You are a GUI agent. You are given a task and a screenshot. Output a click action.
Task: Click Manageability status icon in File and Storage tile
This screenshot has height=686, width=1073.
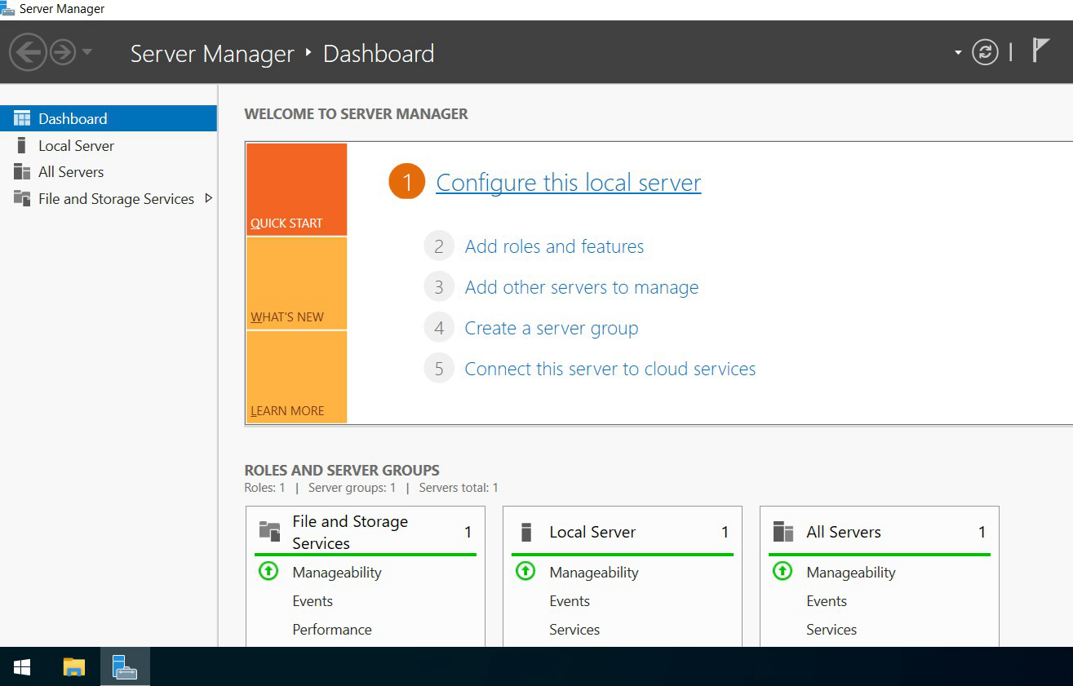268,571
